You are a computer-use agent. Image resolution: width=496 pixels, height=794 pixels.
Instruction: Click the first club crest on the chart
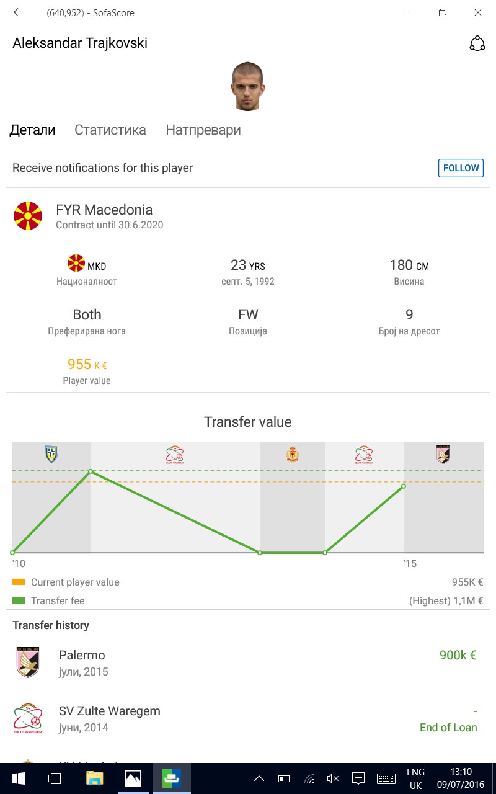pos(51,454)
